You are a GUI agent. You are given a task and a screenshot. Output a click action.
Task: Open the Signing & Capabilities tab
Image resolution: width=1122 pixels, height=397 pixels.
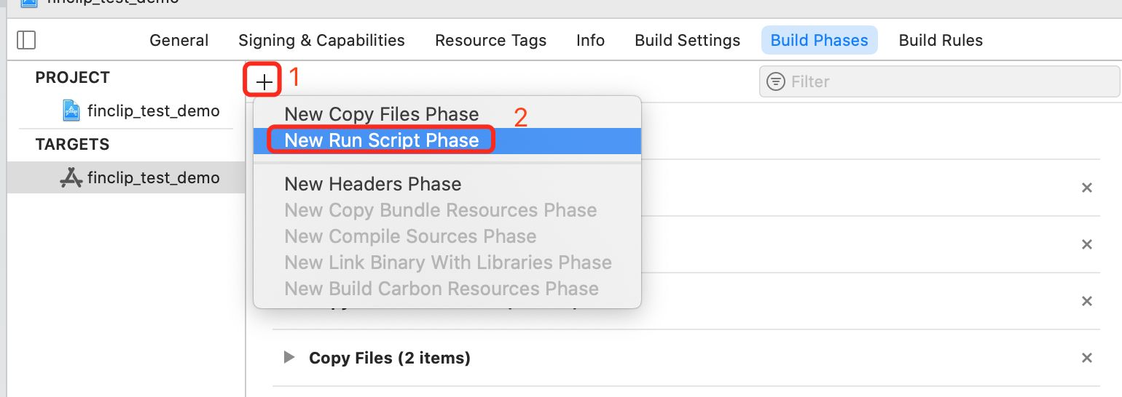tap(321, 41)
